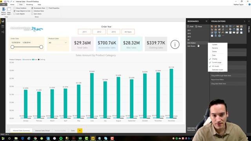Enable the Lock Objects checkbox

click(x=15, y=14)
